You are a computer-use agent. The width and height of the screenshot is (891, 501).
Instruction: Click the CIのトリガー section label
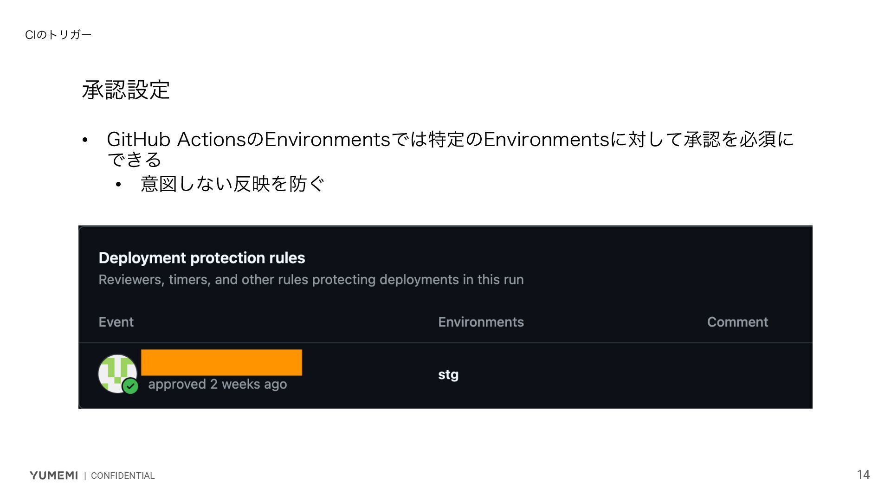58,35
